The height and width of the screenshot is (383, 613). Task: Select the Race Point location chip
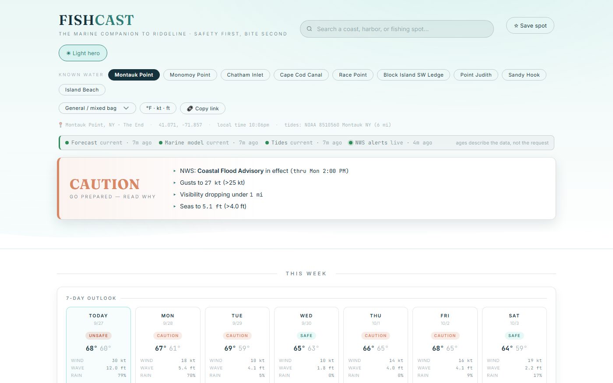353,75
